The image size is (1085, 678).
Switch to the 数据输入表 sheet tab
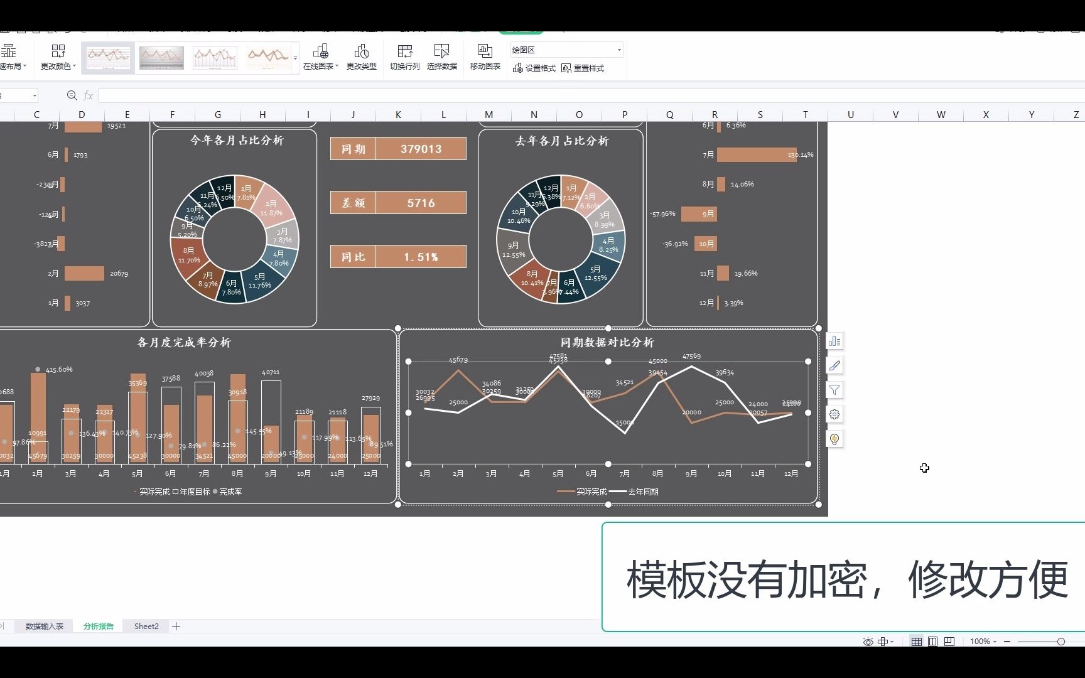pyautogui.click(x=45, y=626)
